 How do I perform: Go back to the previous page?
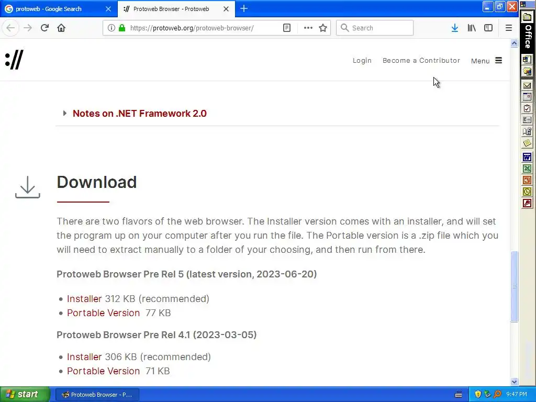click(10, 28)
